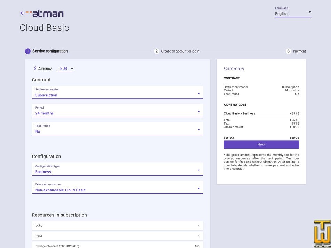Click the vCPU resource row
The image size is (331, 248).
pos(117,226)
